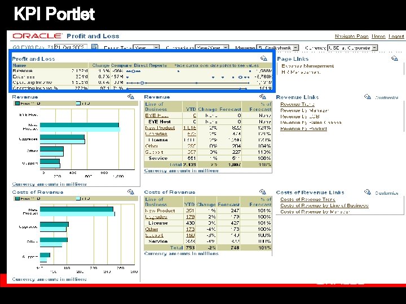Click YTD value 173 in Costs of Revenue
This screenshot has width=406, height=304.
pyautogui.click(x=191, y=229)
